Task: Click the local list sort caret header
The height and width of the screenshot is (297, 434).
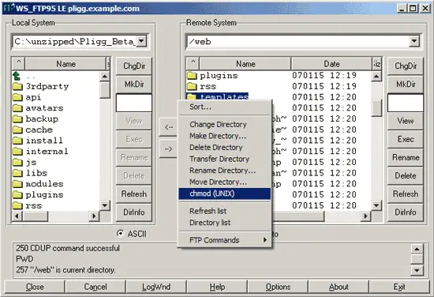Action: pos(19,63)
